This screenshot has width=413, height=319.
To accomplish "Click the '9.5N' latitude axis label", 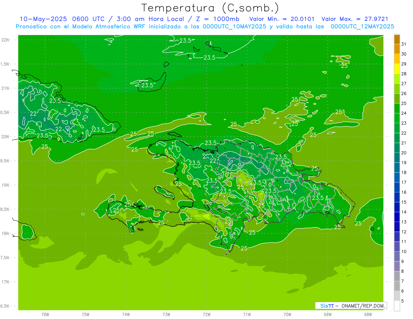I will click(5, 161).
